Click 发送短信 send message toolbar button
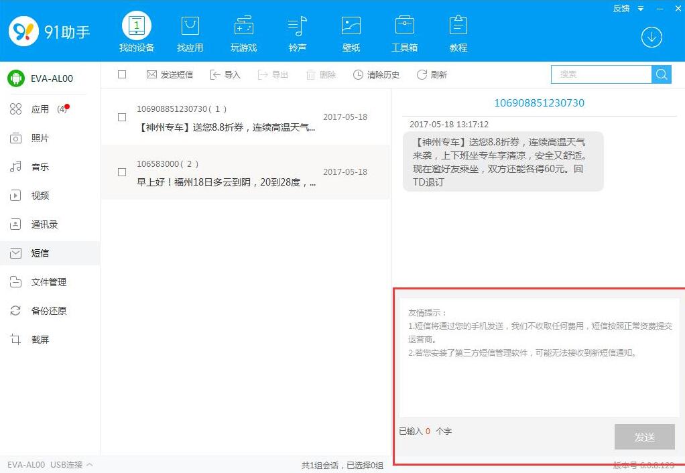The height and width of the screenshot is (473, 685). point(170,74)
